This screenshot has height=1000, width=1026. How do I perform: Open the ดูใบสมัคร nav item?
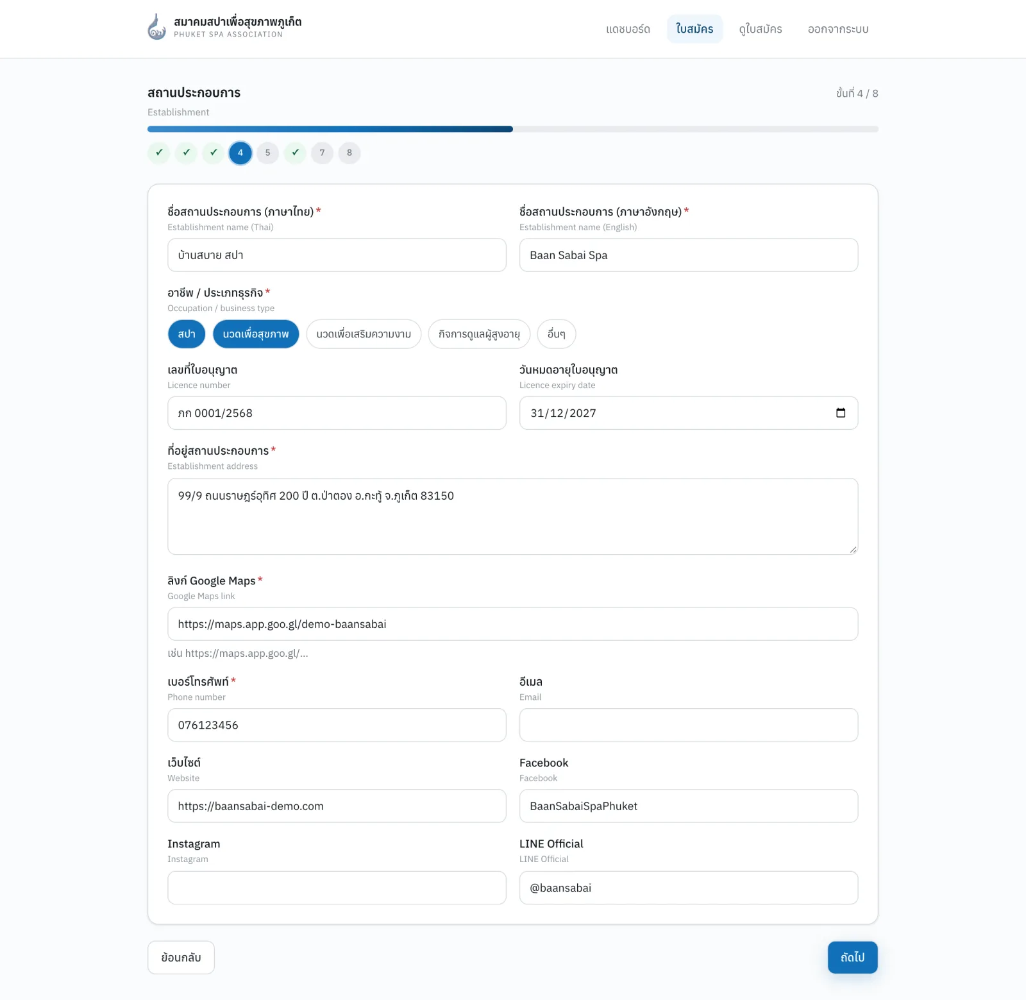click(x=761, y=29)
